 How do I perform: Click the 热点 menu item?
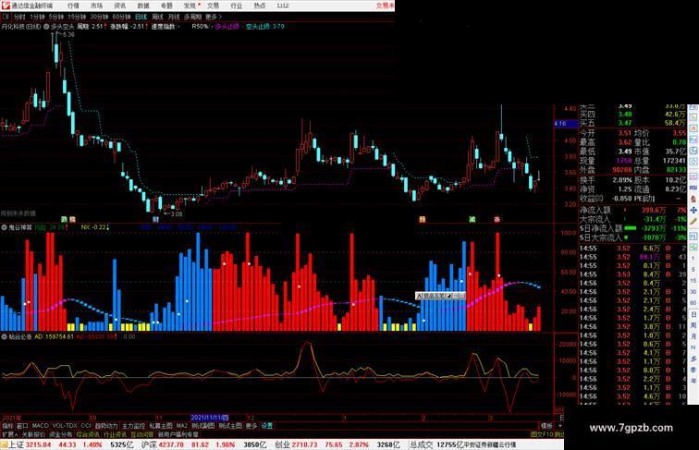pyautogui.click(x=260, y=6)
